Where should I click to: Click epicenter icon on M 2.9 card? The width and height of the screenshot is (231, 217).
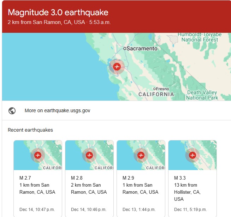[141, 155]
